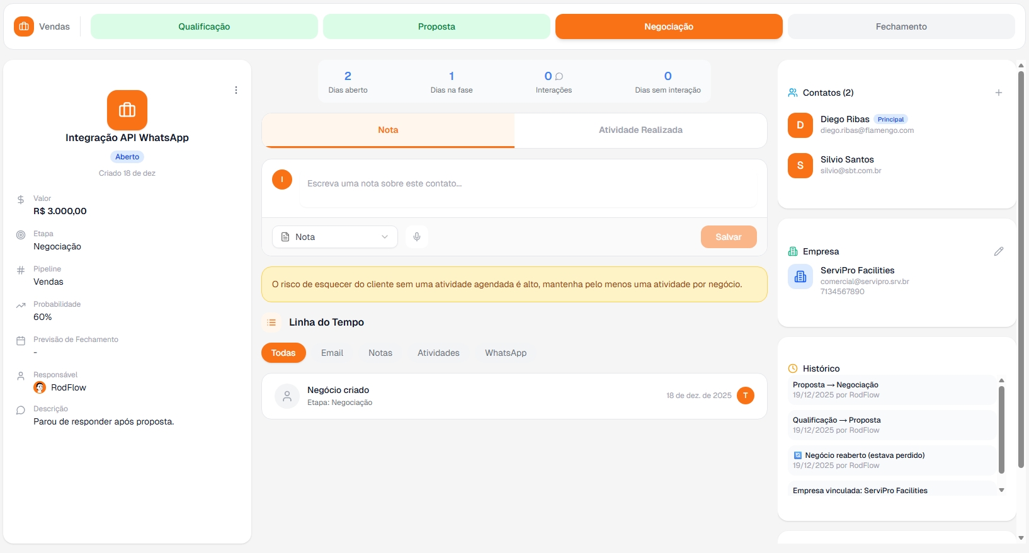Click Diego Ribas avatar icon
Viewport: 1029px width, 553px height.
800,125
